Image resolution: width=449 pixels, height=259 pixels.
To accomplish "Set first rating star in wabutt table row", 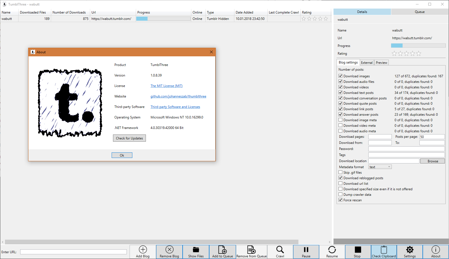I will (x=304, y=19).
